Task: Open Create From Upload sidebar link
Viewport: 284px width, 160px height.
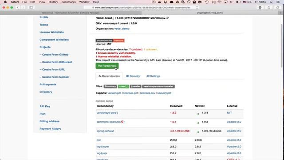Action: [54, 77]
